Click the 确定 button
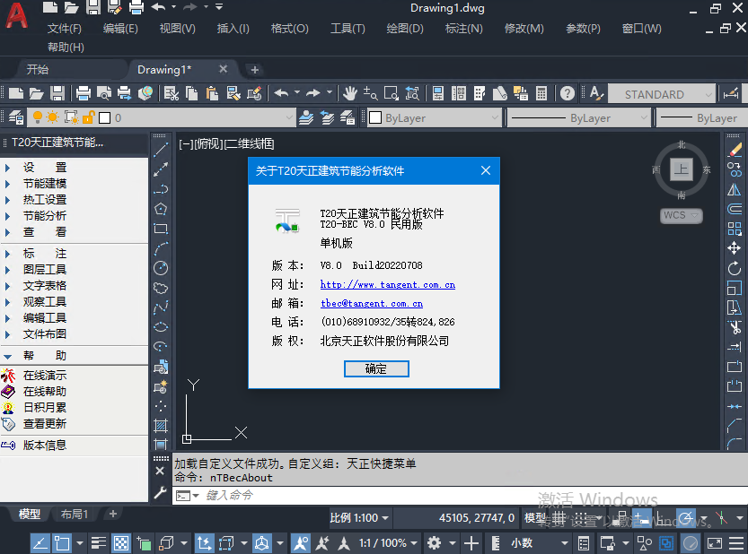 [x=376, y=368]
